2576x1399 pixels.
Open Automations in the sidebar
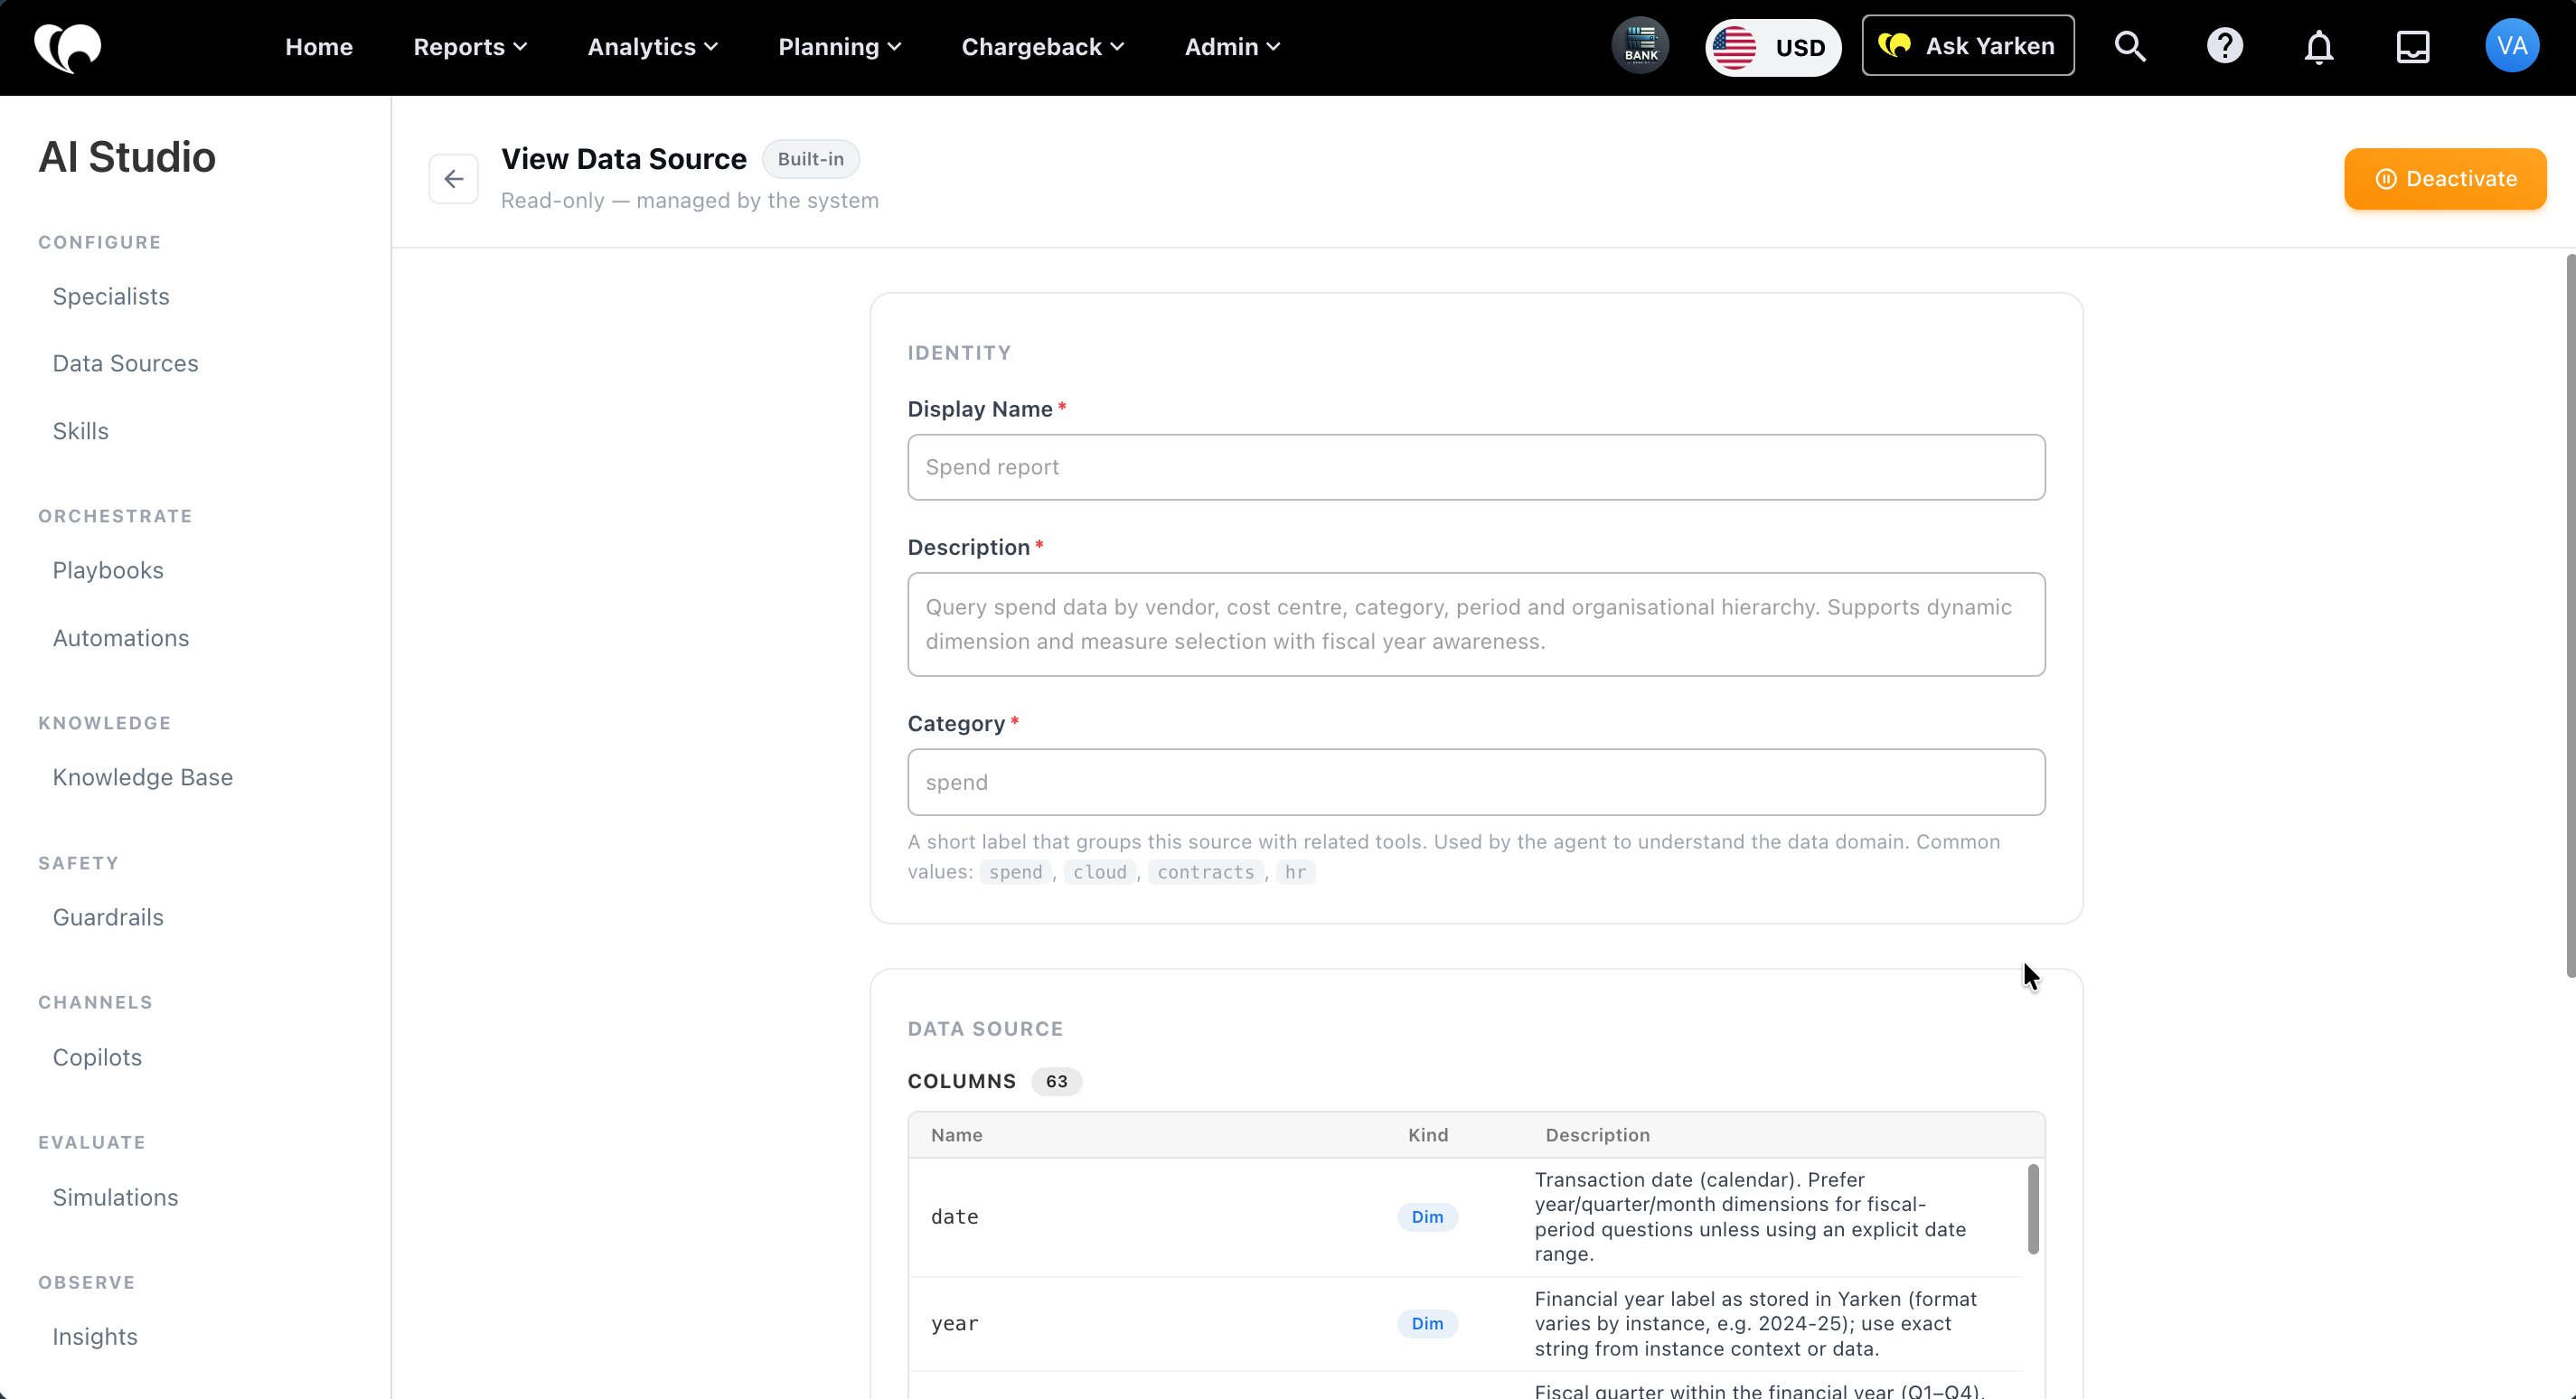point(121,638)
